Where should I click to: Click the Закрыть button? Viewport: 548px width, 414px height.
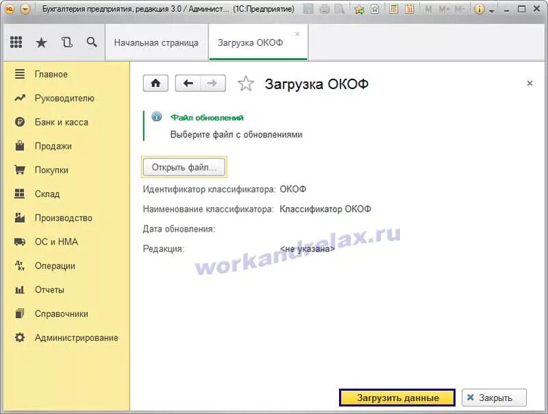494,398
